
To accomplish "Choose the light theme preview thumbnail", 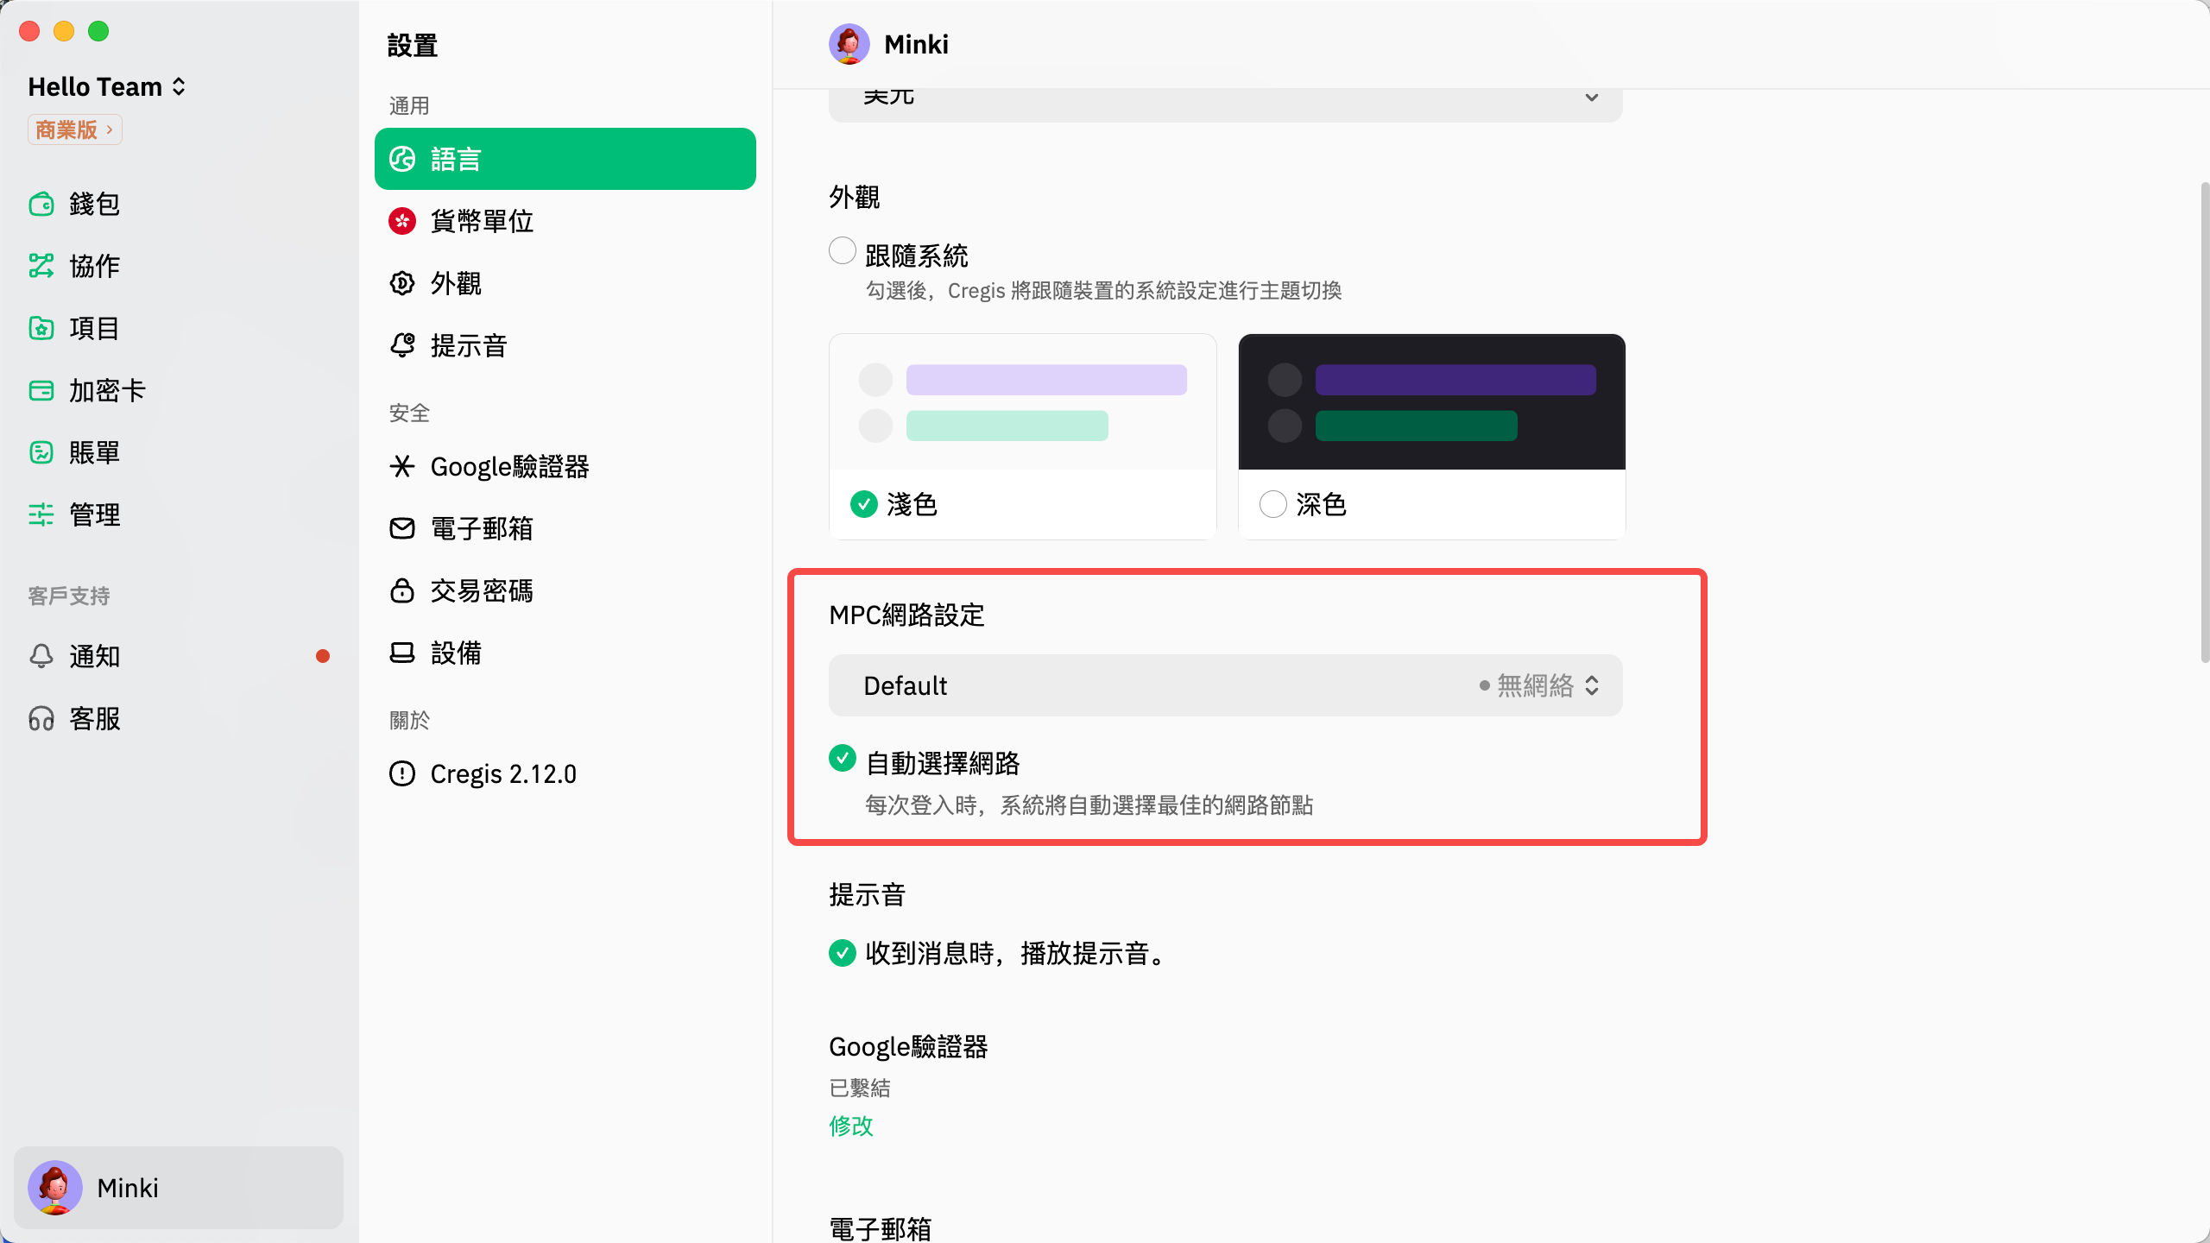I will coord(1022,402).
